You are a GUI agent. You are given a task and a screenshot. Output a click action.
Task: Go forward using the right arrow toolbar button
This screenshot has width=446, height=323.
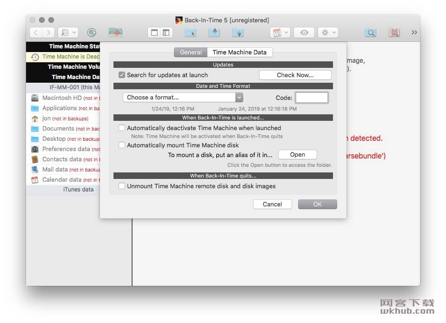[x=48, y=33]
